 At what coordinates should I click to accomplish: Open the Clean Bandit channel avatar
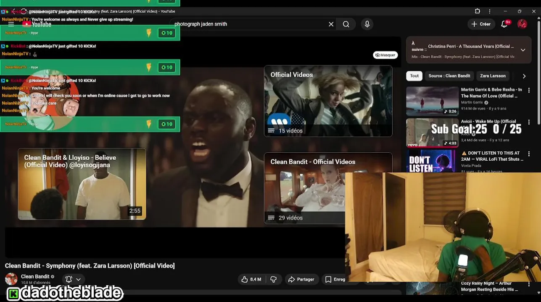(x=11, y=279)
